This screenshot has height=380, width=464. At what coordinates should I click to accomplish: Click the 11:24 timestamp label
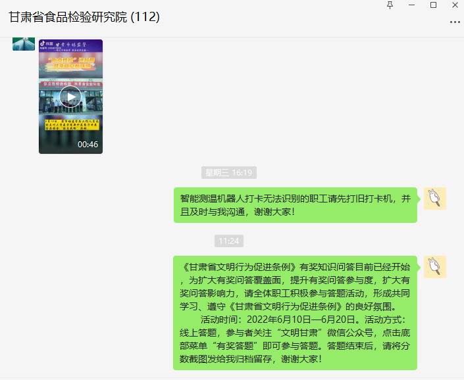tap(229, 241)
